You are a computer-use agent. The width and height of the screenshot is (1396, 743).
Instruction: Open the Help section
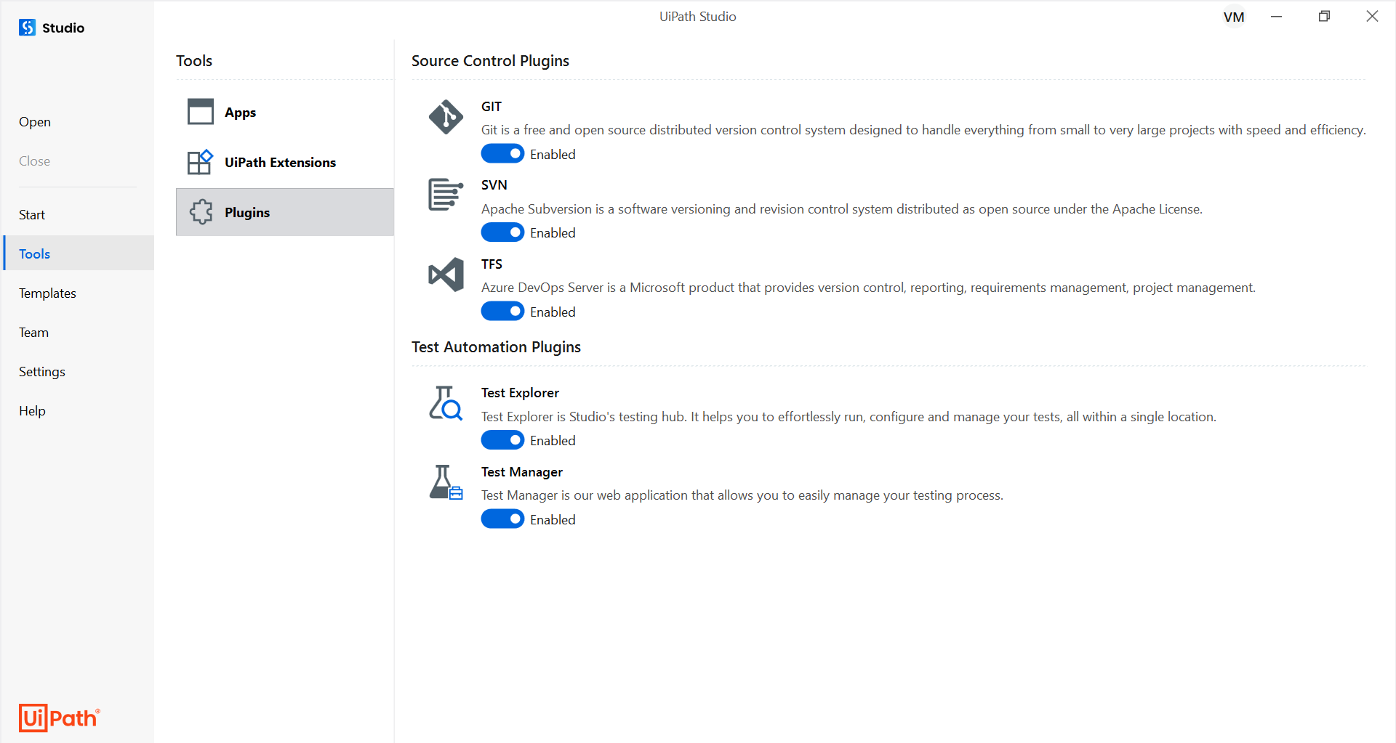[x=32, y=410]
